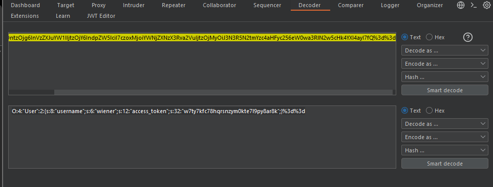The image size is (493, 187).
Task: Switch to the Comparer tab
Action: (x=351, y=5)
